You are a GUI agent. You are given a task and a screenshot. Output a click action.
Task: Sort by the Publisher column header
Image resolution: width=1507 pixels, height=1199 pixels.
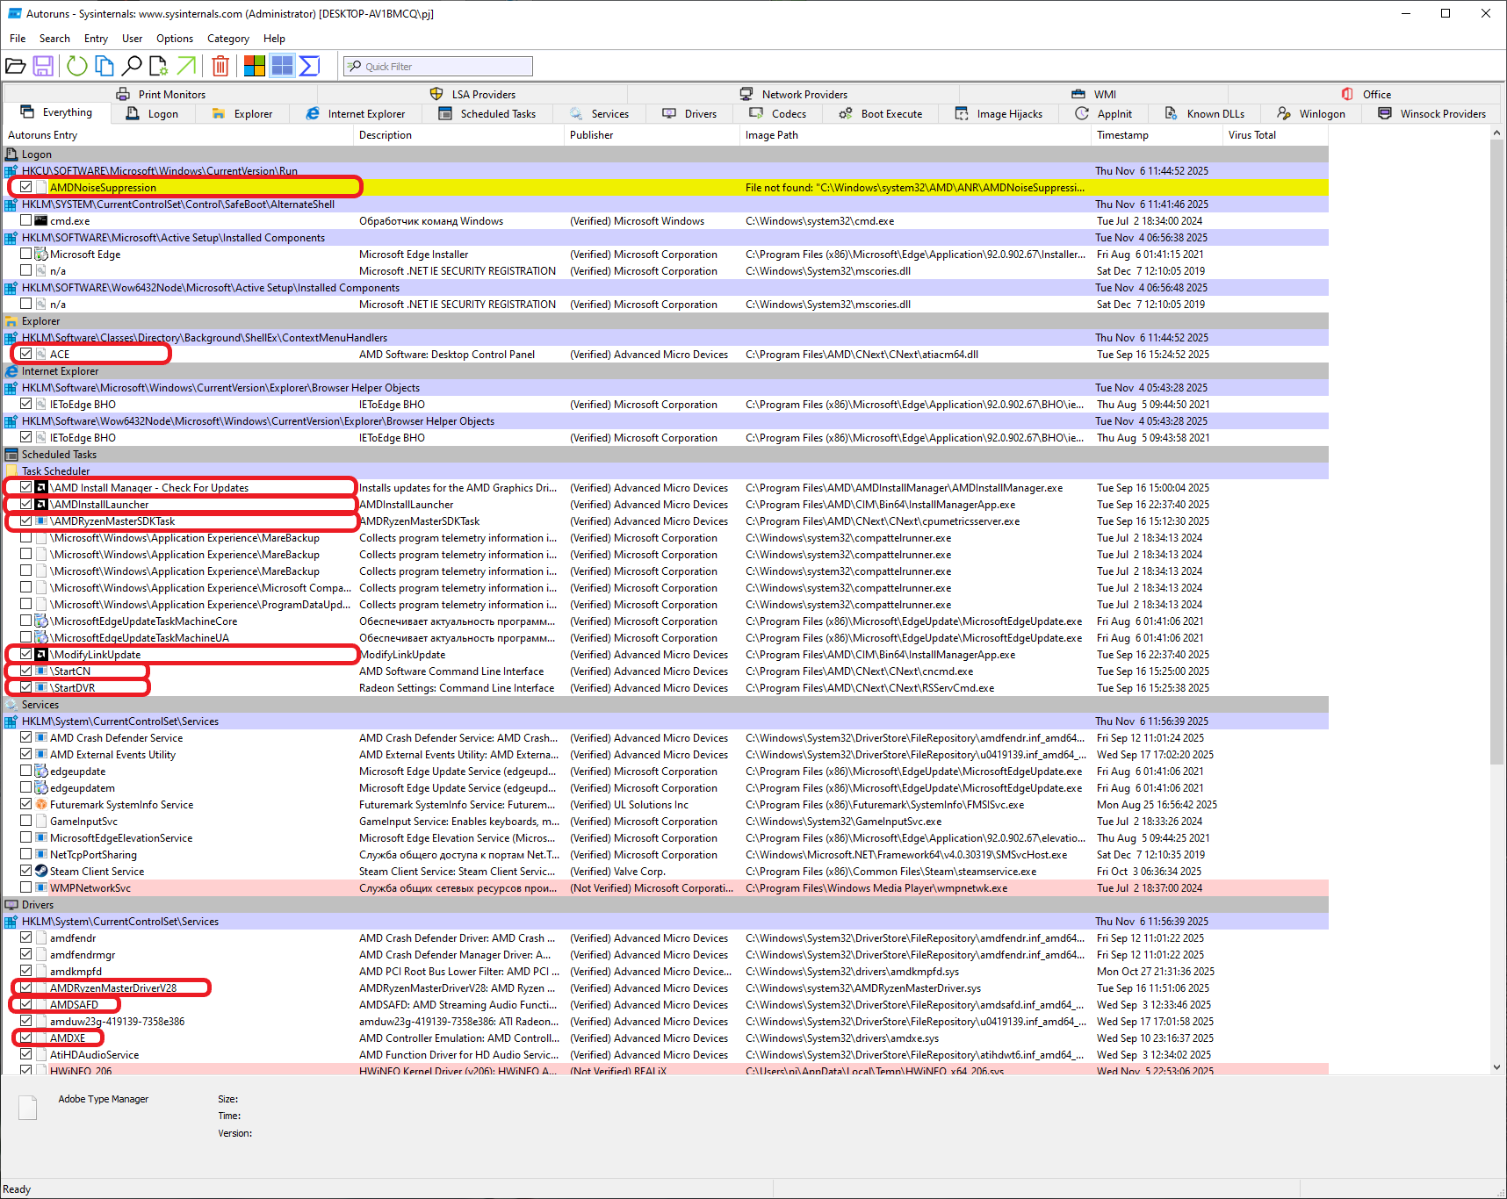click(653, 135)
